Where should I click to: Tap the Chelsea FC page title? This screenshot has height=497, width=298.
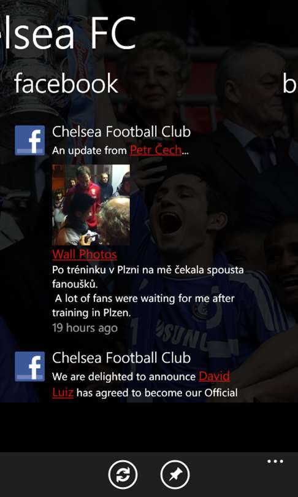tap(68, 33)
